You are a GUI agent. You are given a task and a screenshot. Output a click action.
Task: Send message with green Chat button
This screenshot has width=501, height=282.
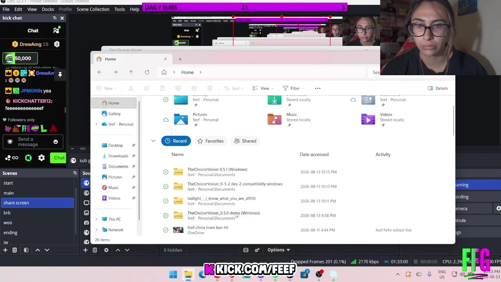(x=59, y=158)
